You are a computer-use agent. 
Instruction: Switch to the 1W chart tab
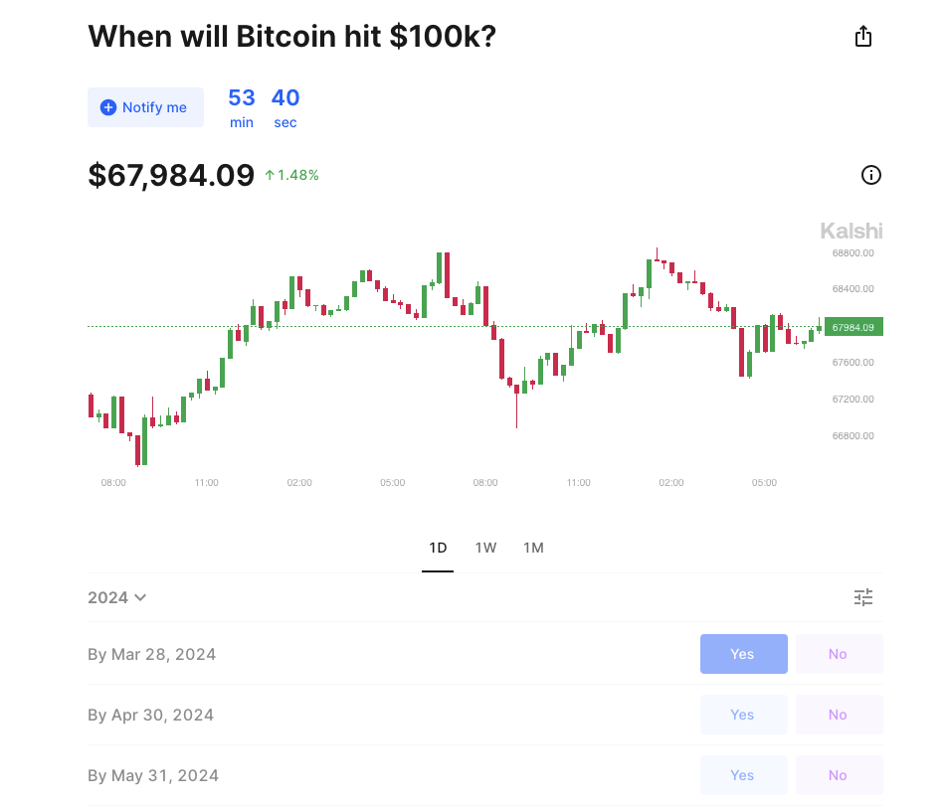point(485,548)
